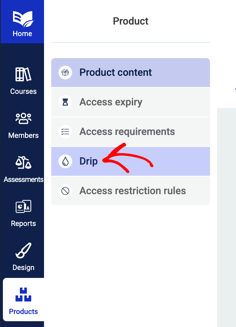The width and height of the screenshot is (236, 327).
Task: Open the Product content tab
Action: pyautogui.click(x=131, y=73)
